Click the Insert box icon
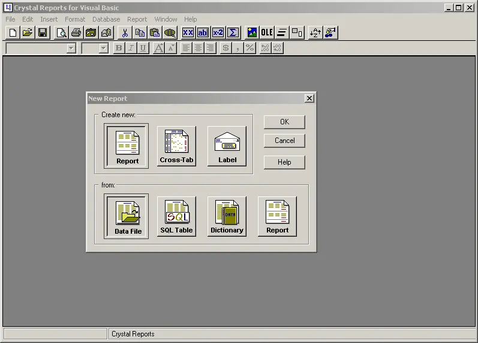 tap(297, 32)
